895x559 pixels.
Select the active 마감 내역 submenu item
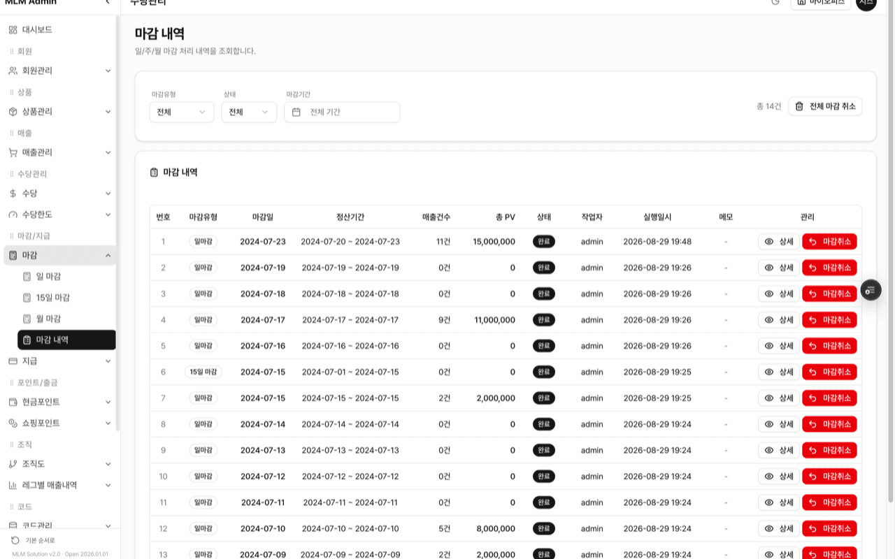pyautogui.click(x=66, y=340)
